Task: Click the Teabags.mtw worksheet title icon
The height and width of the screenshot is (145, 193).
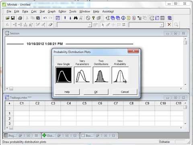Action: [7, 97]
